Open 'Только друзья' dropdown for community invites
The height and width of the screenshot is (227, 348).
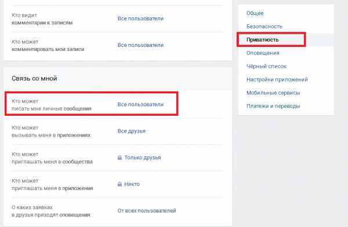(x=143, y=158)
